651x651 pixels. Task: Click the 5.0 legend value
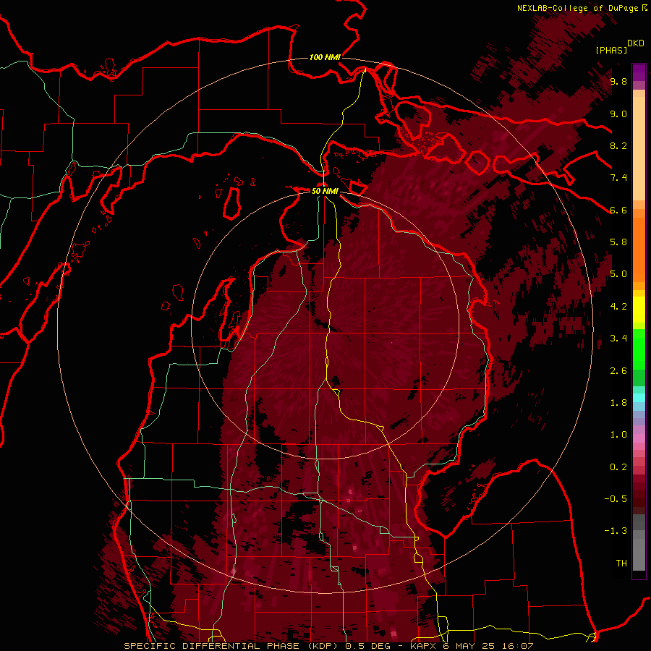pyautogui.click(x=618, y=274)
